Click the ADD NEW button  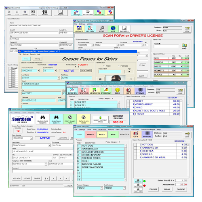coord(17,179)
